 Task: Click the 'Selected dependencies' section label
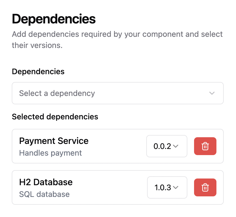pyautogui.click(x=55, y=117)
